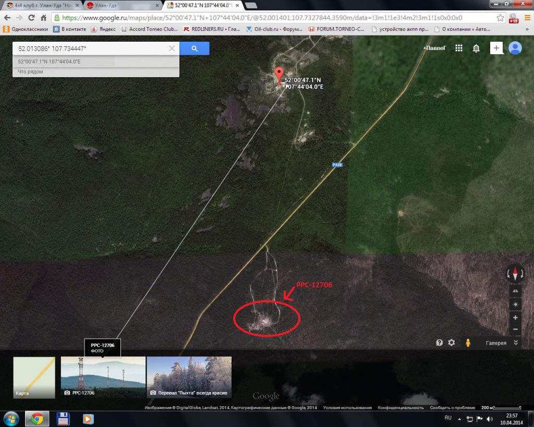The width and height of the screenshot is (534, 427).
Task: Open the Яндекс bookmark
Action: tap(103, 29)
